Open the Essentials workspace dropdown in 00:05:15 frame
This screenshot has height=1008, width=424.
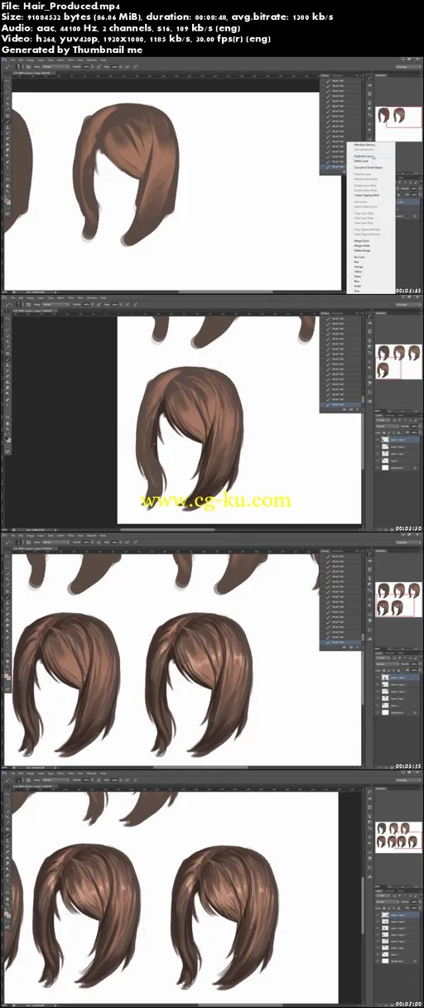409,542
